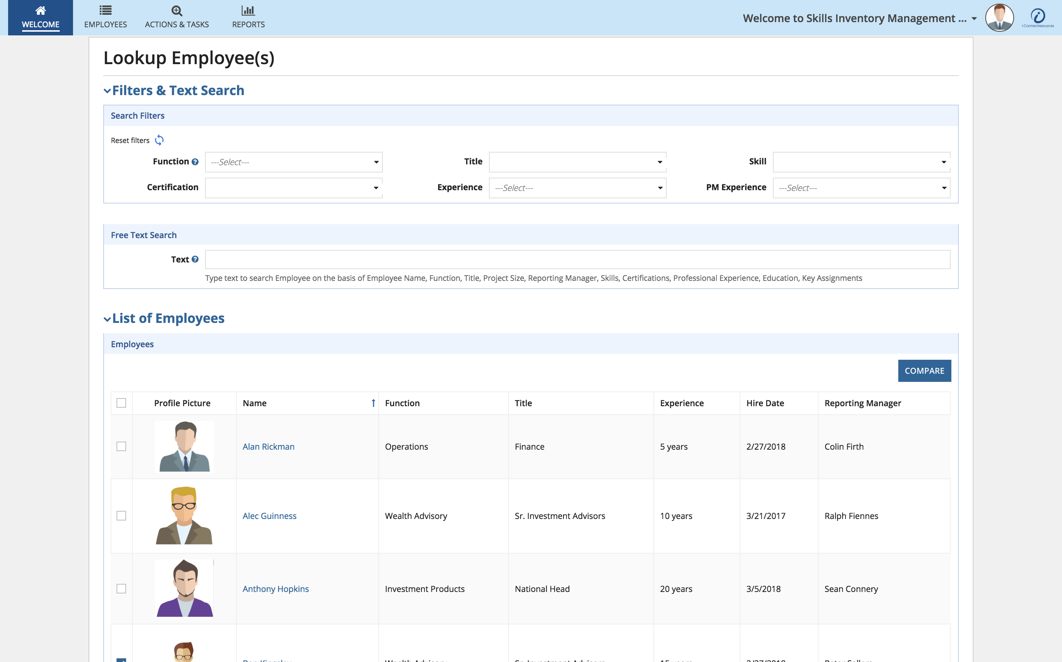Sort by Name using the arrow icon
Image resolution: width=1062 pixels, height=662 pixels.
(373, 403)
